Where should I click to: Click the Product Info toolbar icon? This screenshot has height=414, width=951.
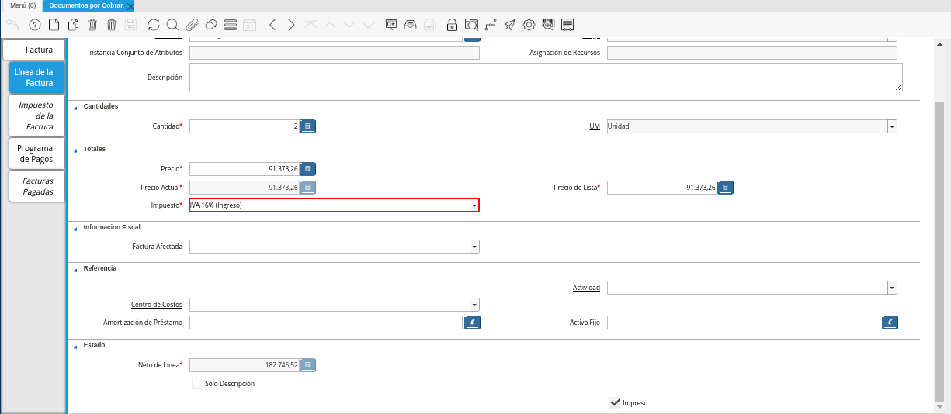click(x=548, y=25)
